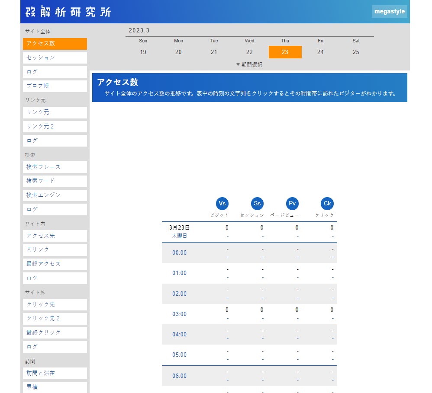The image size is (432, 393).
Task: Click the セッション column label under Ss
Action: click(x=252, y=215)
